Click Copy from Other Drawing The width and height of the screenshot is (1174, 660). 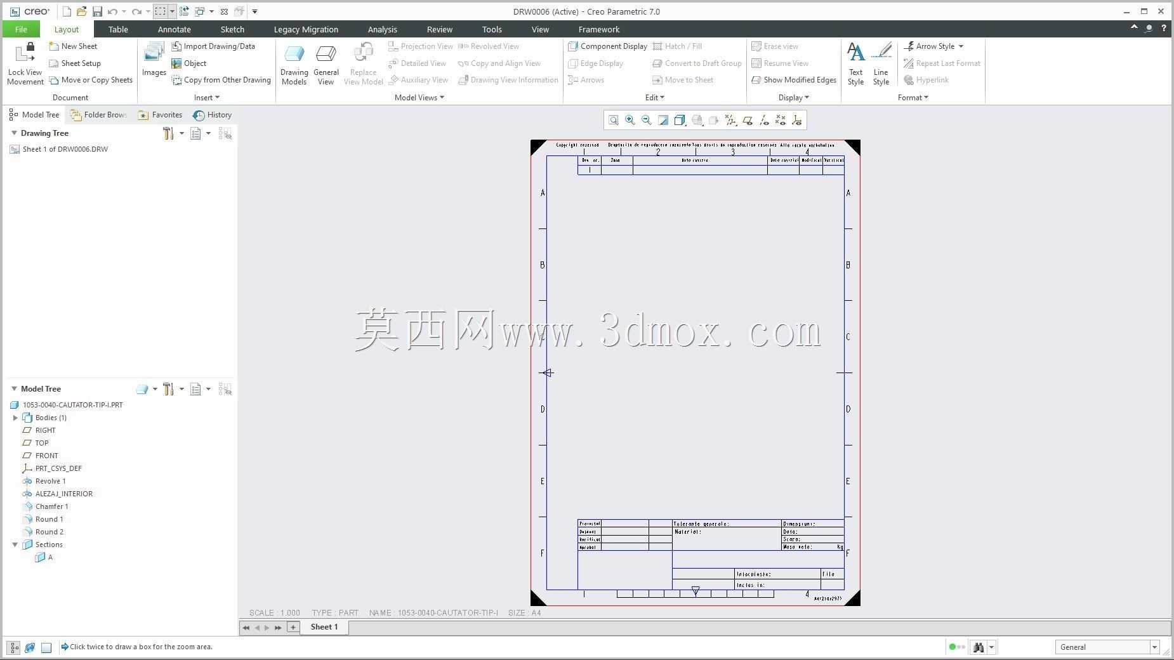pyautogui.click(x=221, y=80)
